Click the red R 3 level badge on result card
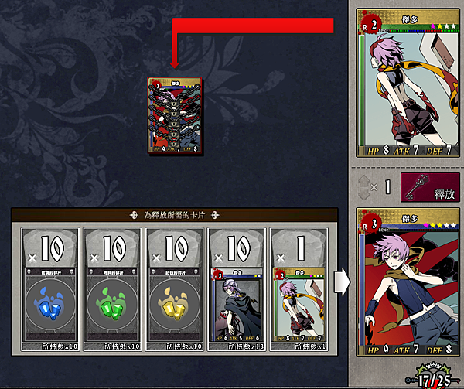The height and width of the screenshot is (389, 464). [370, 224]
